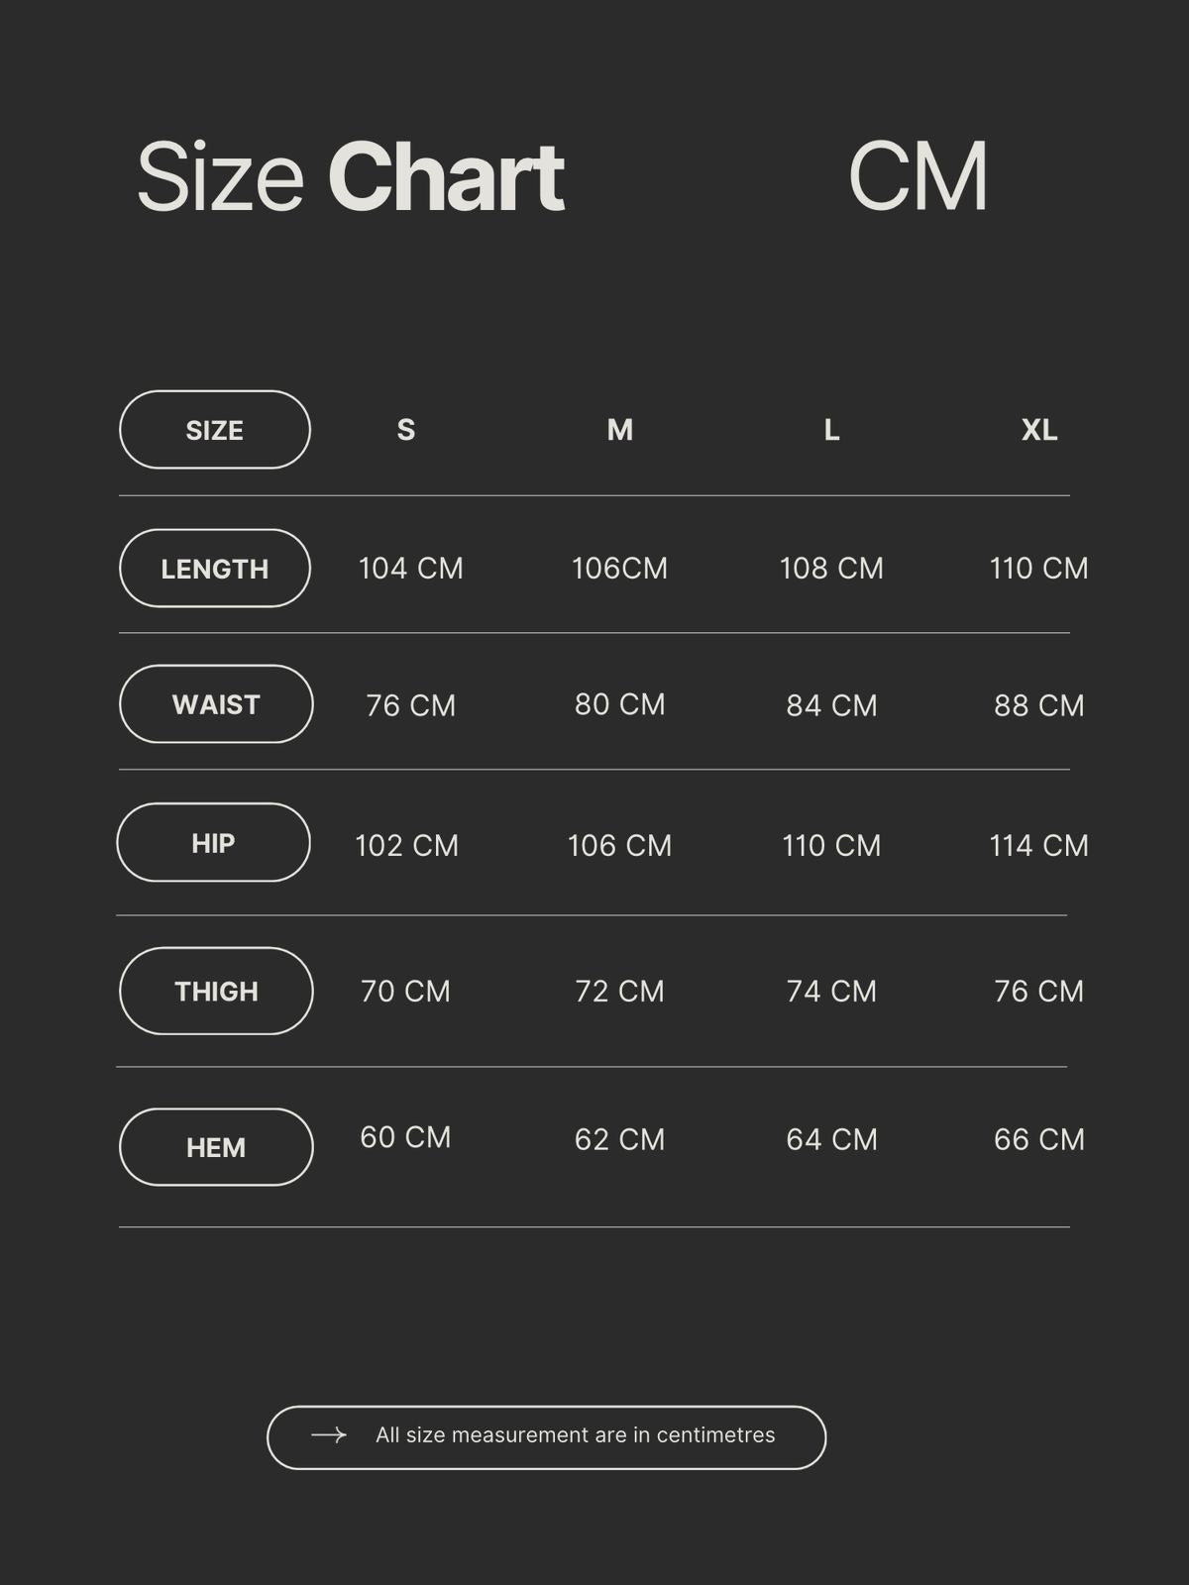Image resolution: width=1189 pixels, height=1585 pixels.
Task: Click the 'All size measurement are in centimetres' note
Action: pos(575,1435)
